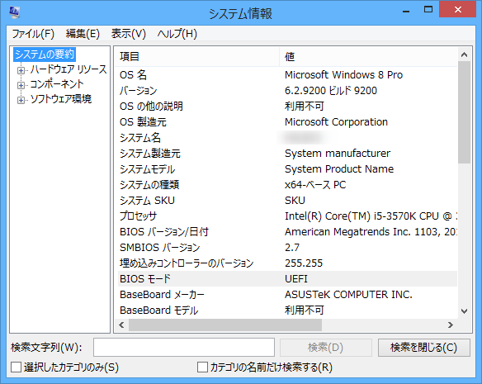Click the 検索(D) button
The width and height of the screenshot is (482, 384).
[326, 348]
